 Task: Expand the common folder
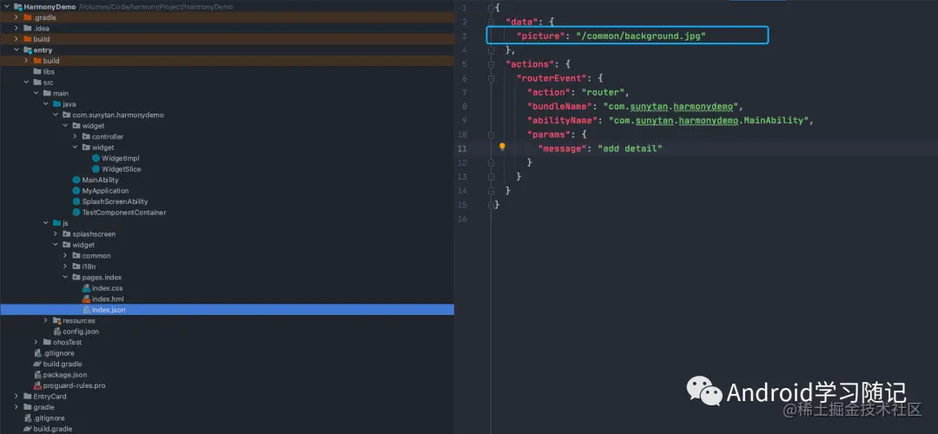pyautogui.click(x=66, y=256)
